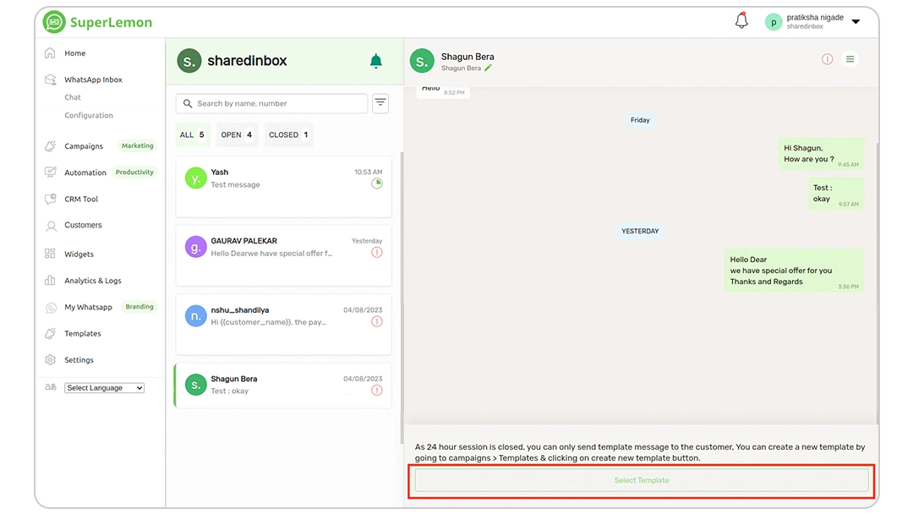Click the Customers person icon
This screenshot has width=913, height=514.
[x=51, y=226]
